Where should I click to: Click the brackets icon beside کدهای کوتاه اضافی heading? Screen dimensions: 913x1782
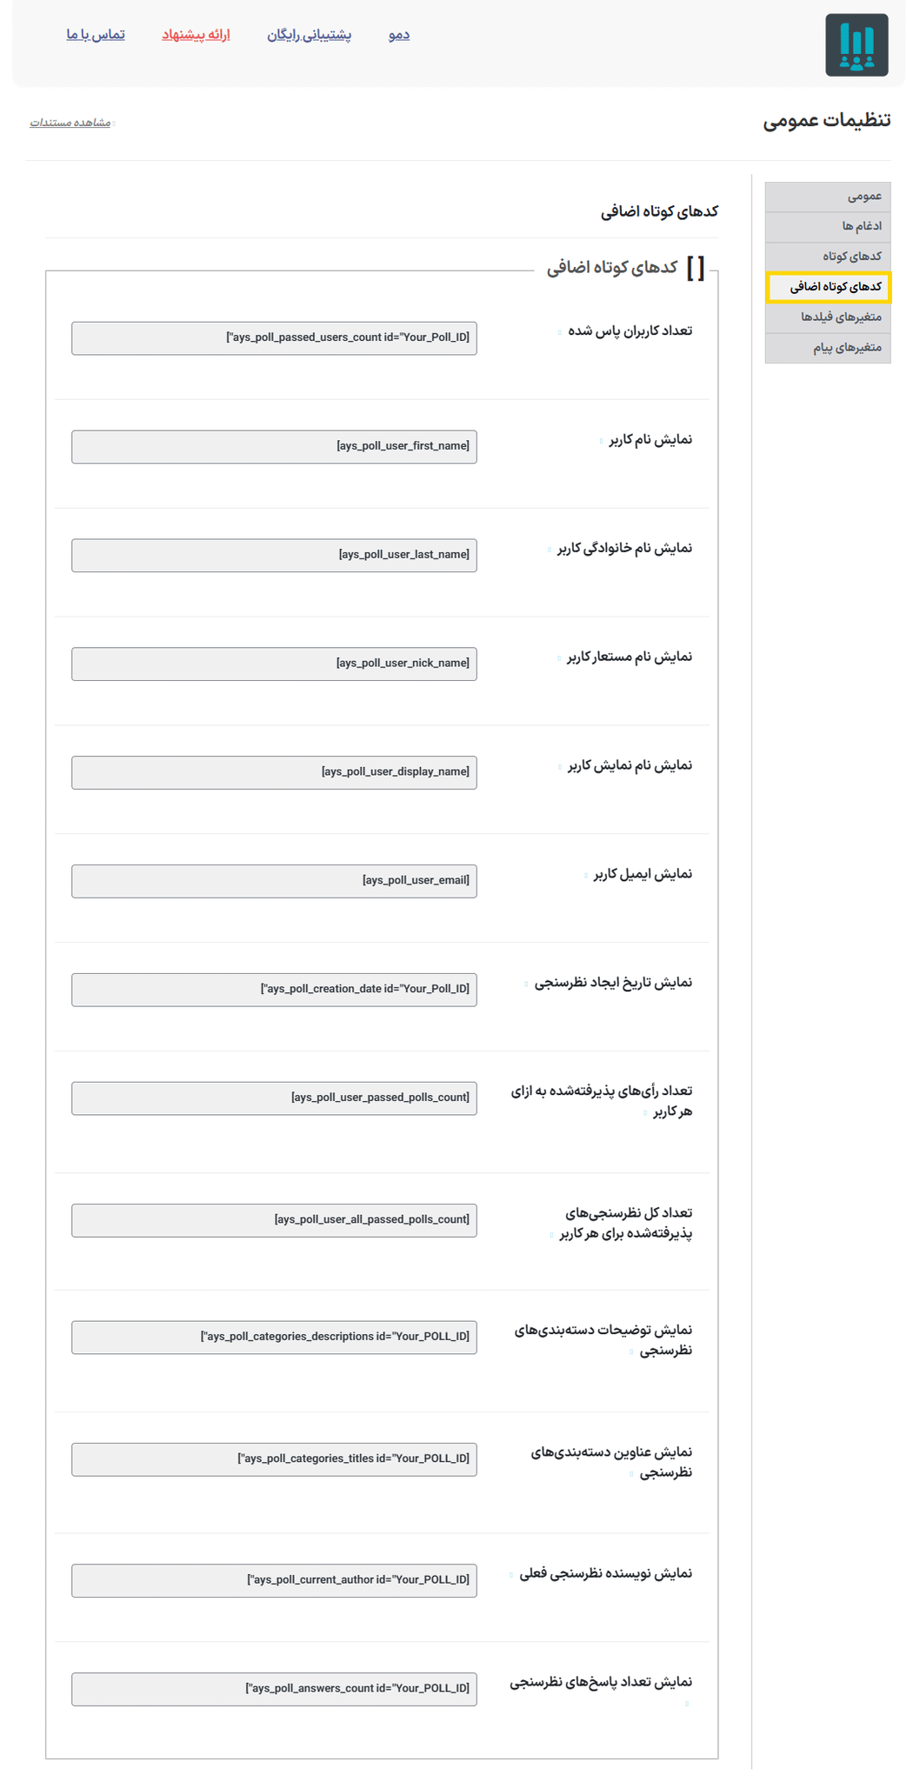tap(696, 268)
